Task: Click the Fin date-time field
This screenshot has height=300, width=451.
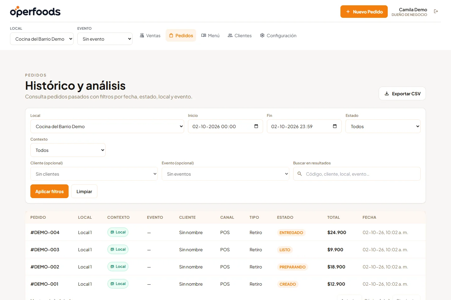Action: [x=304, y=126]
